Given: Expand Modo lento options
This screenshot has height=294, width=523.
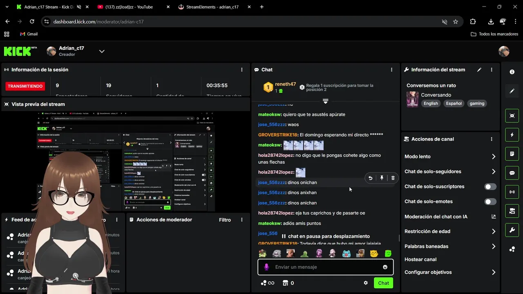Looking at the screenshot, I should click(x=494, y=157).
